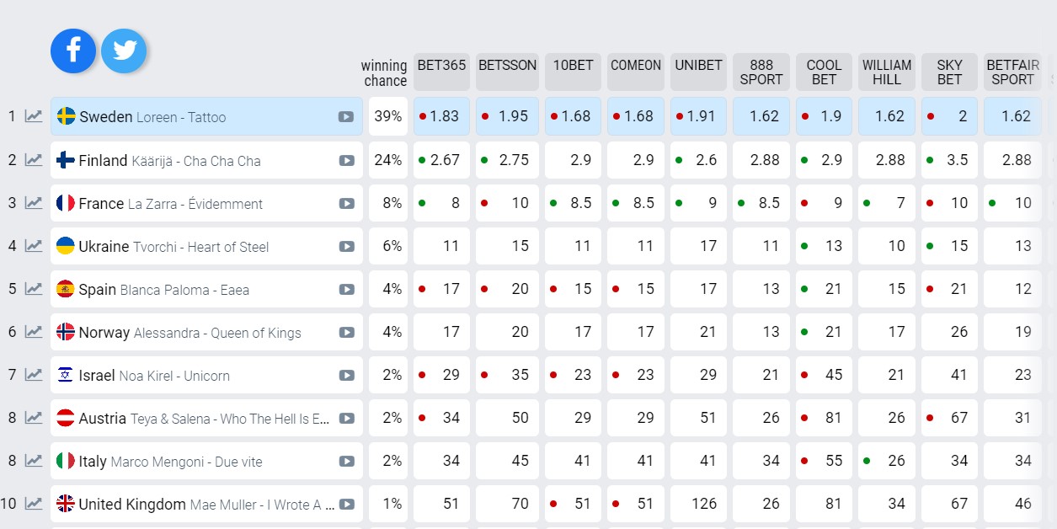This screenshot has width=1057, height=529.
Task: Open Sweden's odds trend chart icon
Action: (34, 116)
